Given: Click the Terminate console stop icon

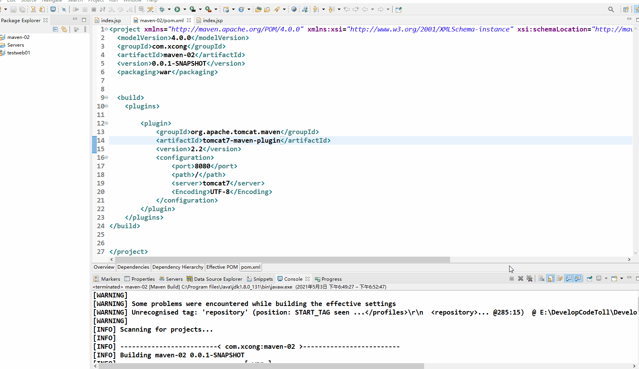Looking at the screenshot, I should tap(512, 278).
